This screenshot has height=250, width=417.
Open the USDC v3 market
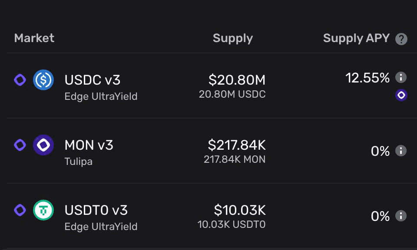(x=93, y=80)
